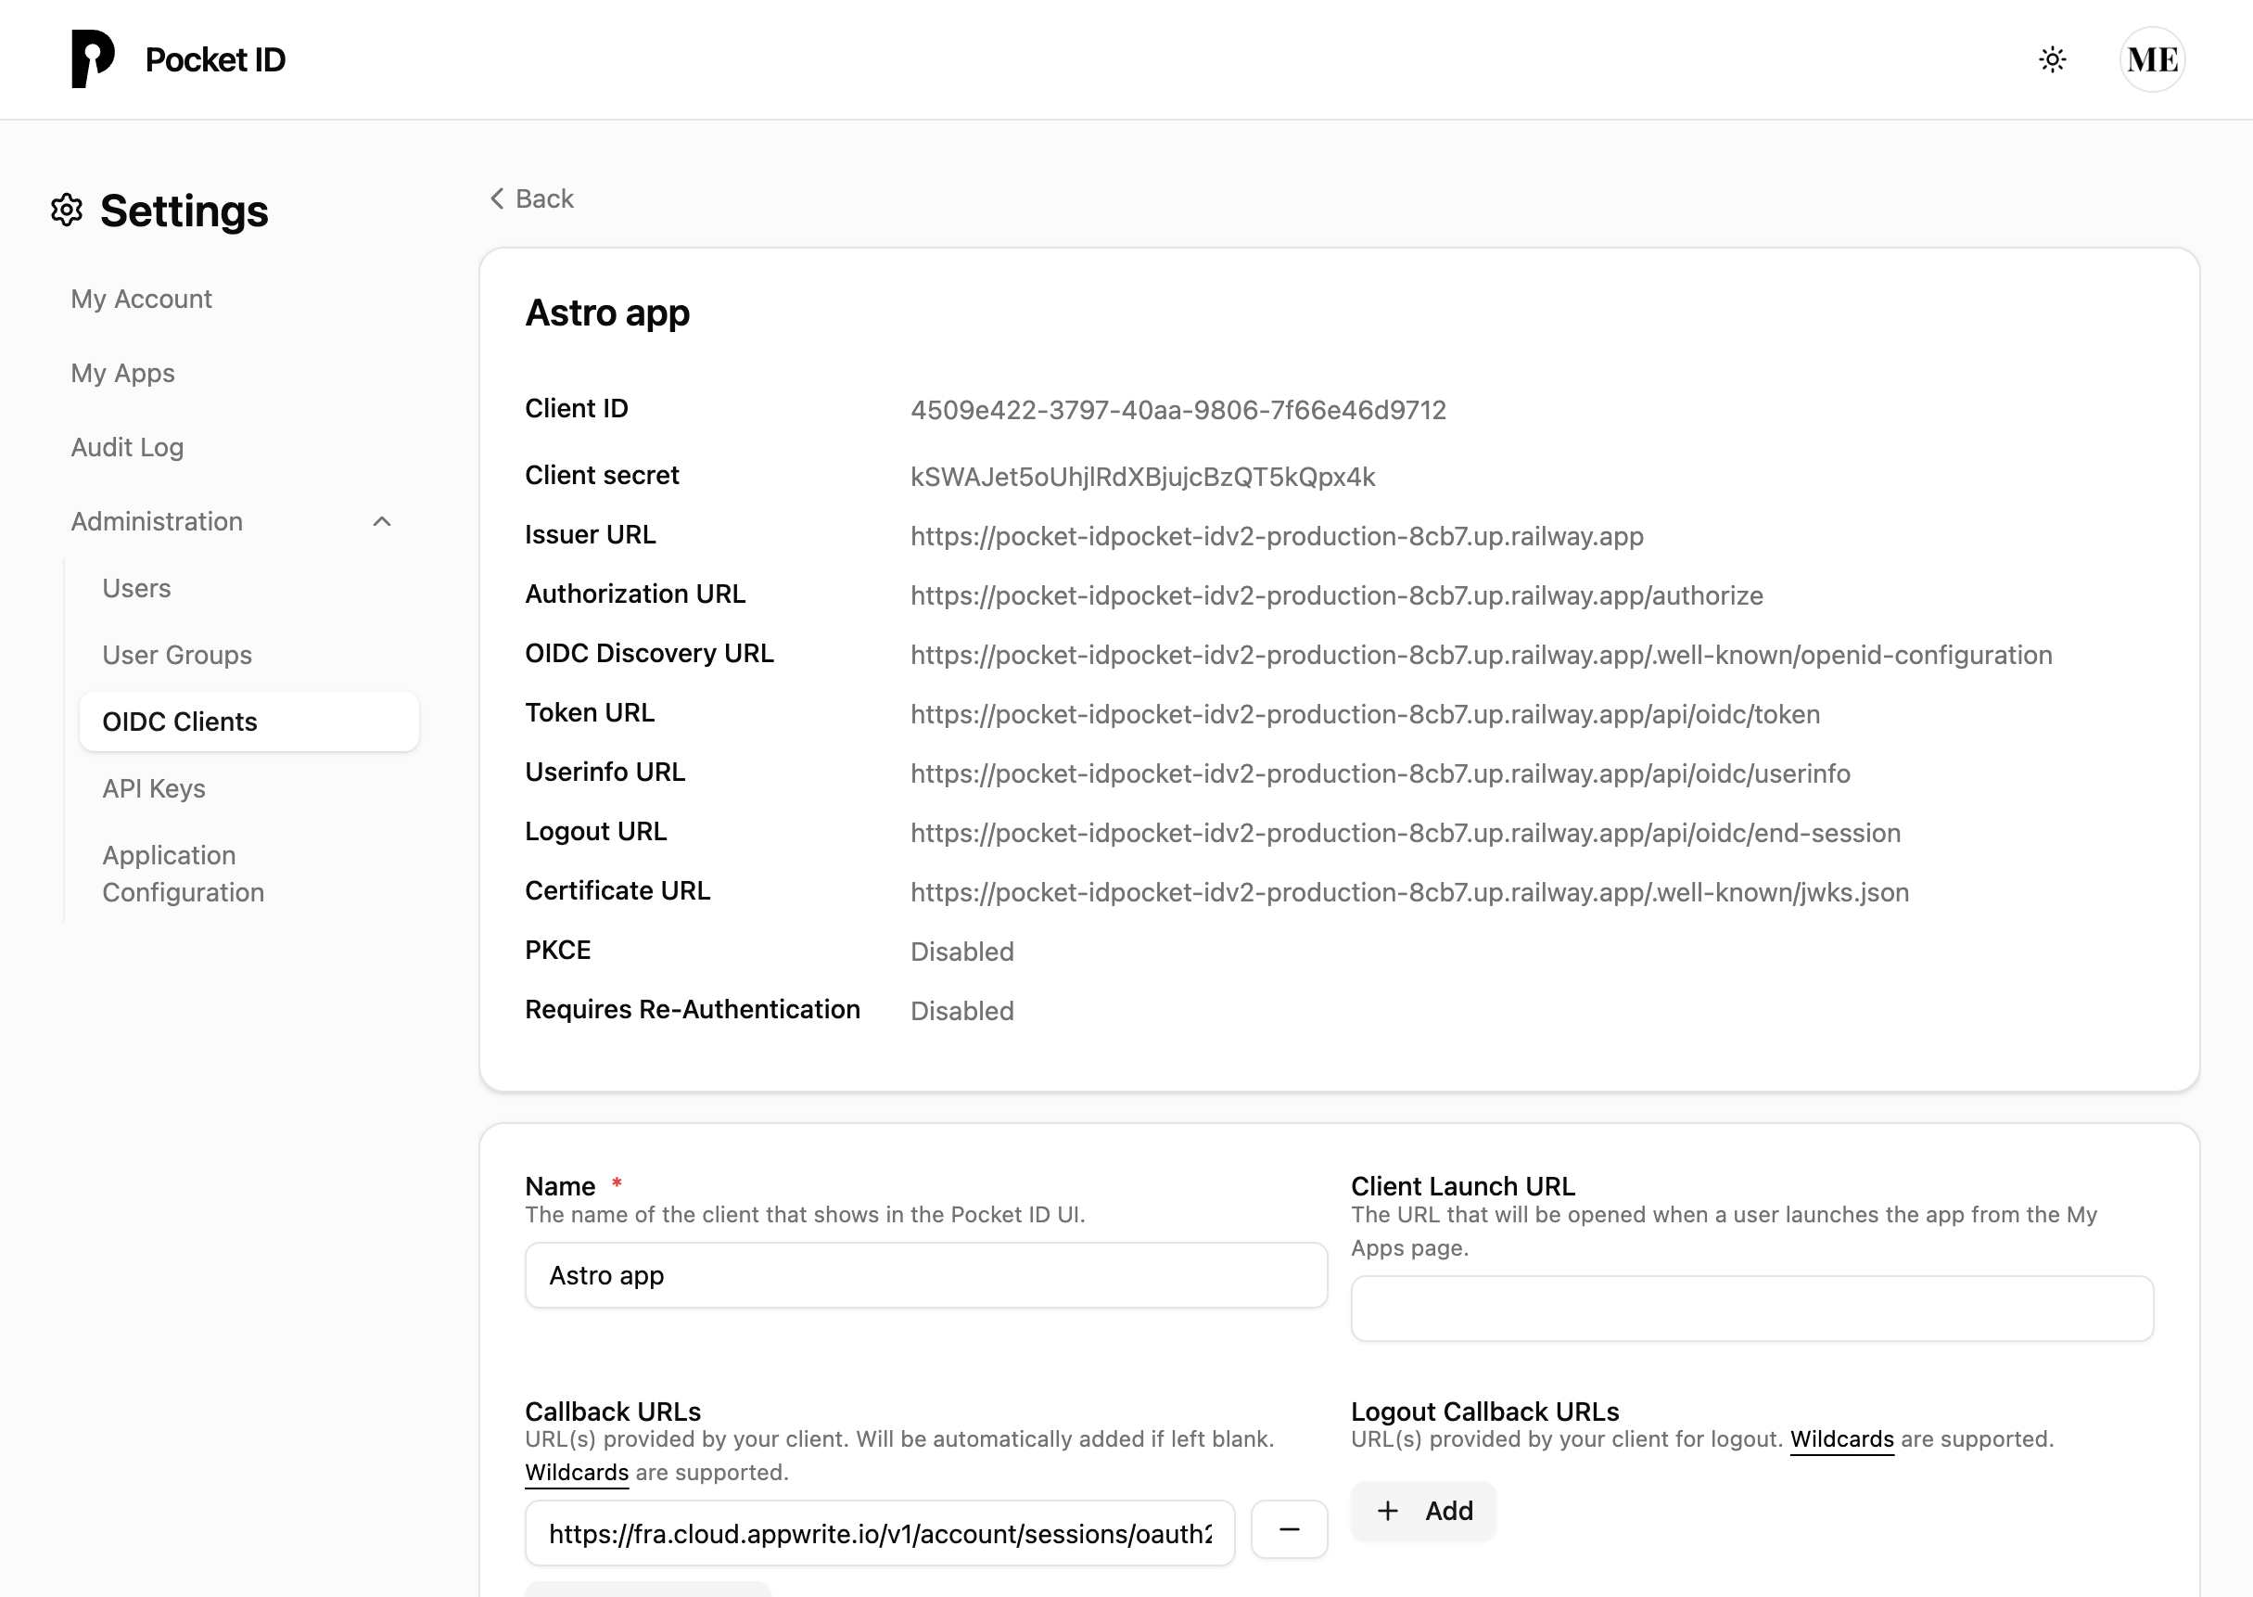Click the Token URL value

click(1366, 714)
